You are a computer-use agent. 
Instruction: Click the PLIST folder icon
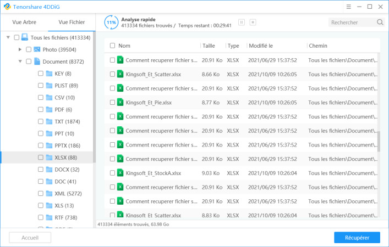pyautogui.click(x=49, y=86)
